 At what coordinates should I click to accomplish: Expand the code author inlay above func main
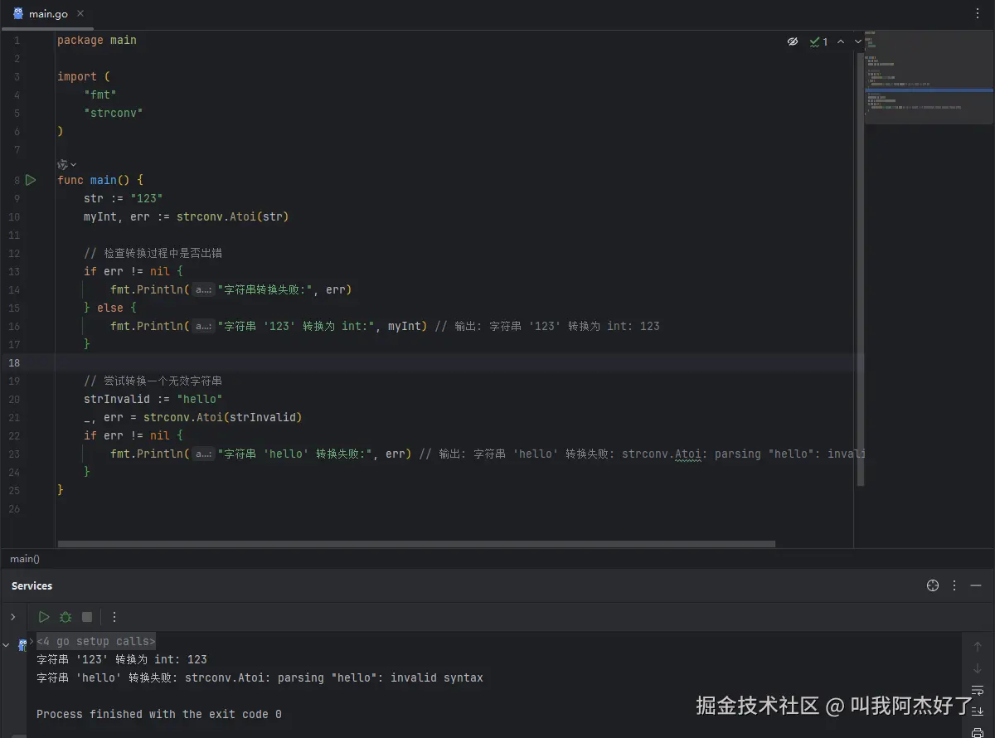(x=67, y=164)
